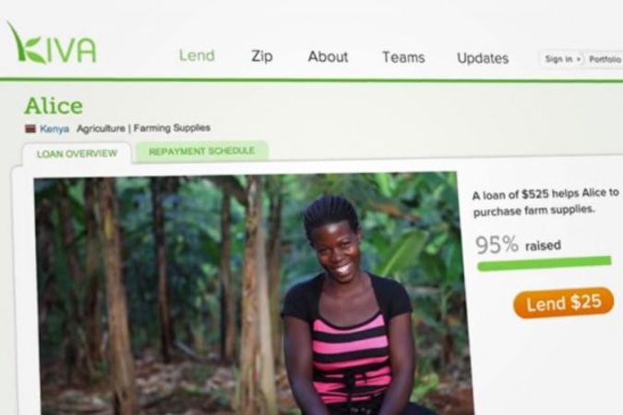This screenshot has width=623, height=415.
Task: Click the Kenya flag icon
Action: coord(30,128)
